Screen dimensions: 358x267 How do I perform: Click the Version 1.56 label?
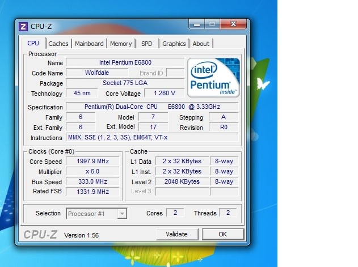click(81, 235)
